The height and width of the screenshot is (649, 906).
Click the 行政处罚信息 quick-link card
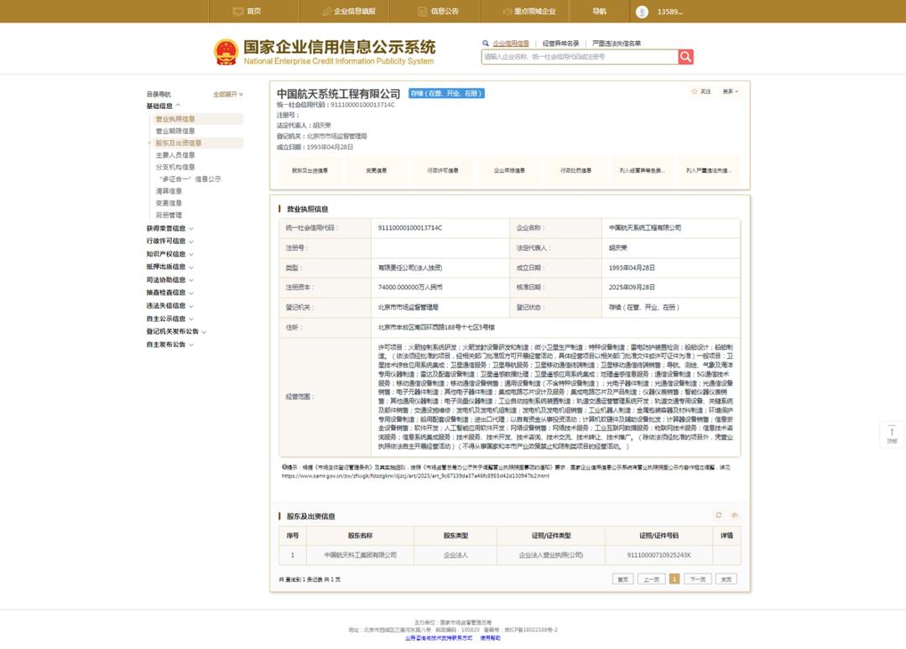[575, 170]
